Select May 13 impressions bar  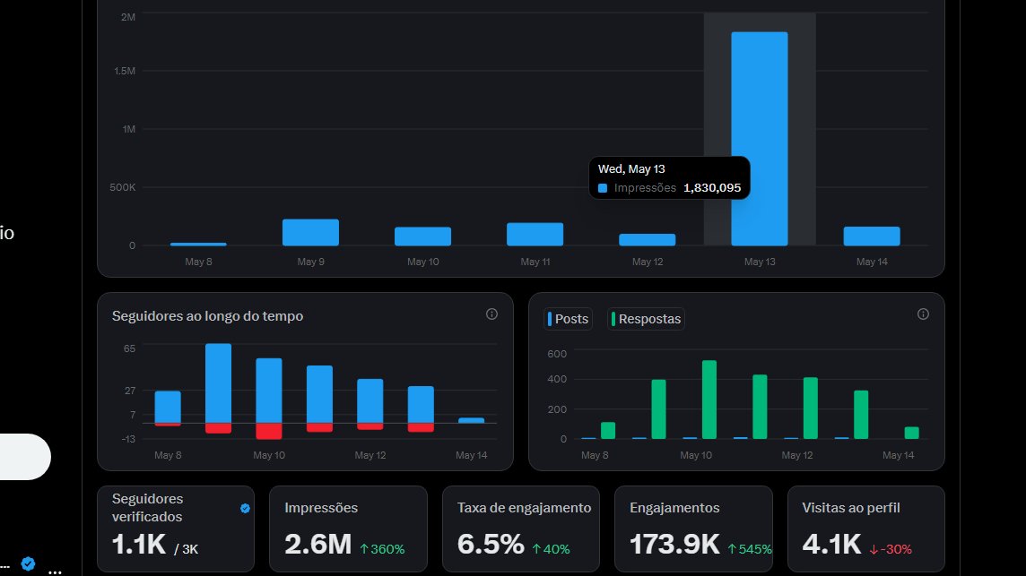coord(759,139)
